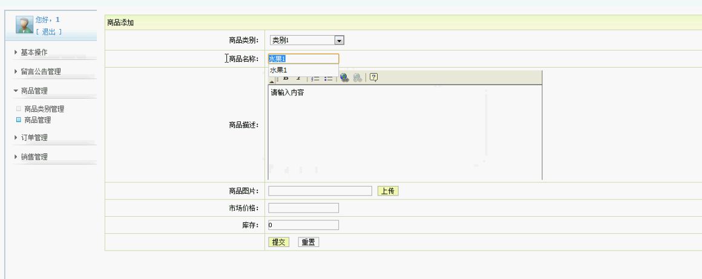The image size is (702, 279).
Task: Click the 您好，1 greeting text
Action: [x=47, y=20]
